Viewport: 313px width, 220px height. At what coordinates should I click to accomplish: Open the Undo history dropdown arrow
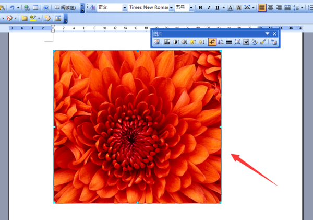(x=18, y=8)
